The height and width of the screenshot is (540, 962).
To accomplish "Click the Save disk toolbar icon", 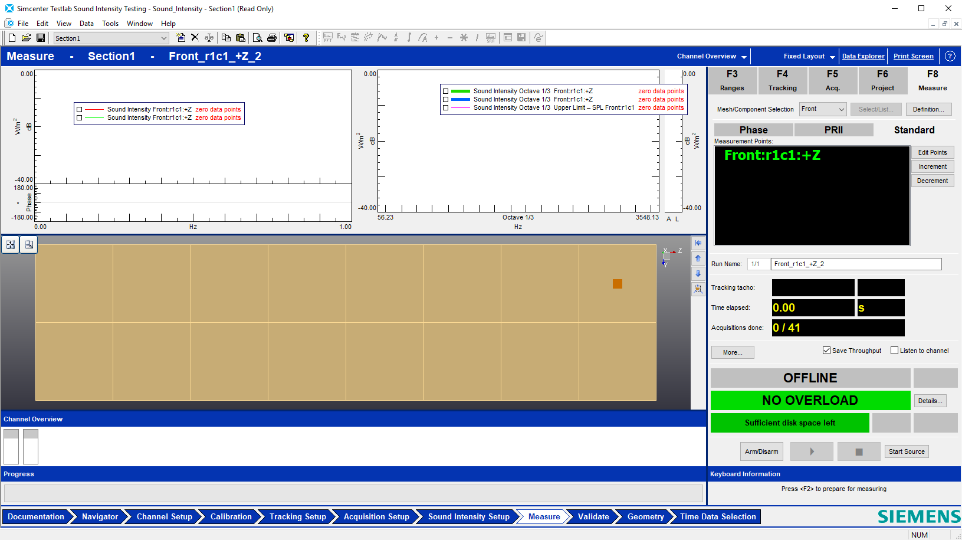I will pos(41,38).
